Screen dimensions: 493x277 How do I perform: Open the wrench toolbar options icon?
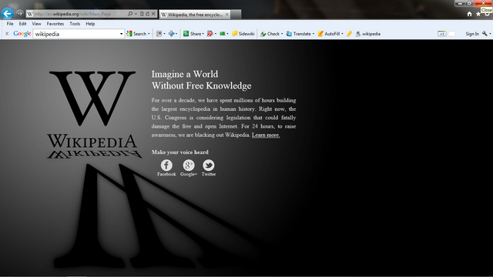(x=485, y=34)
